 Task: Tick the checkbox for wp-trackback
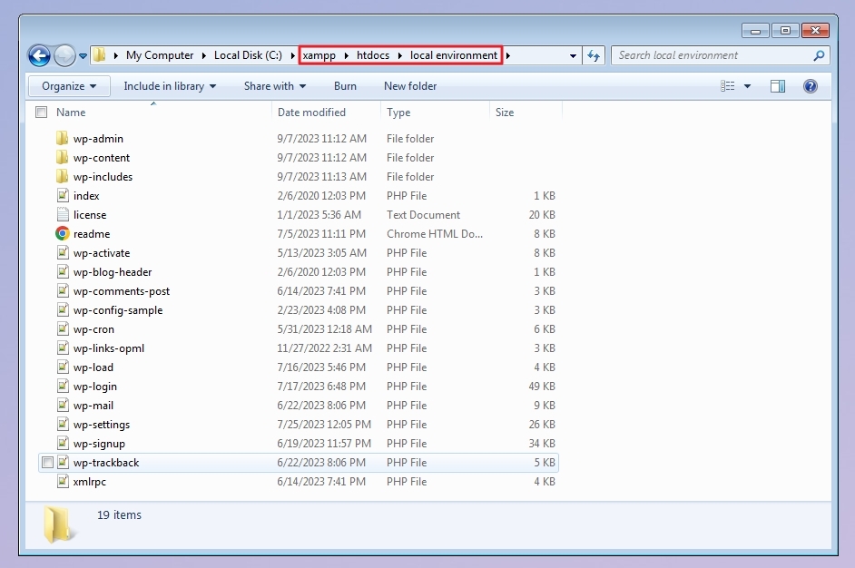click(47, 463)
